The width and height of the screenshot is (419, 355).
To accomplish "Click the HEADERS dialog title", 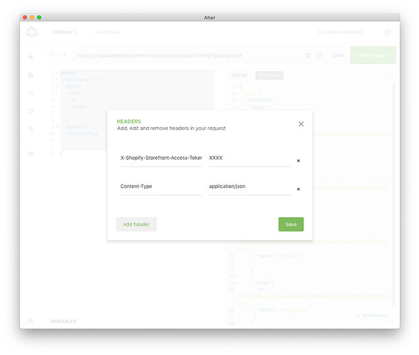I will point(129,121).
